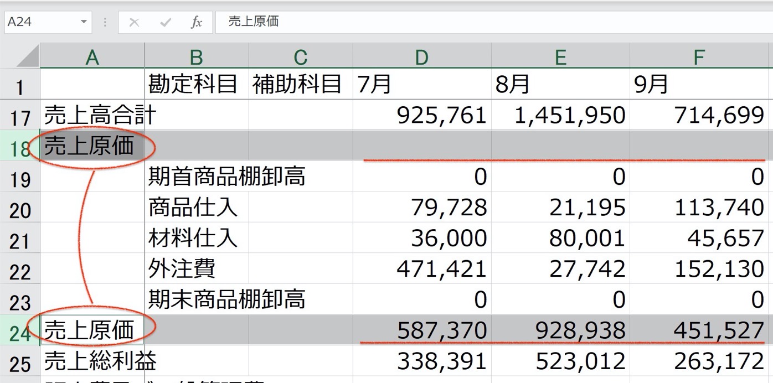Click the 8月 header cell
The image size is (773, 383).
tap(560, 85)
